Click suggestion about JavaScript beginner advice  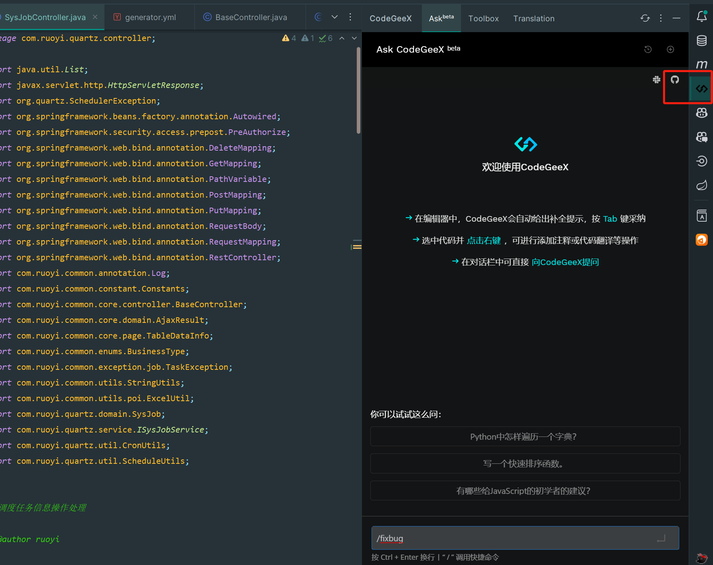click(x=525, y=491)
